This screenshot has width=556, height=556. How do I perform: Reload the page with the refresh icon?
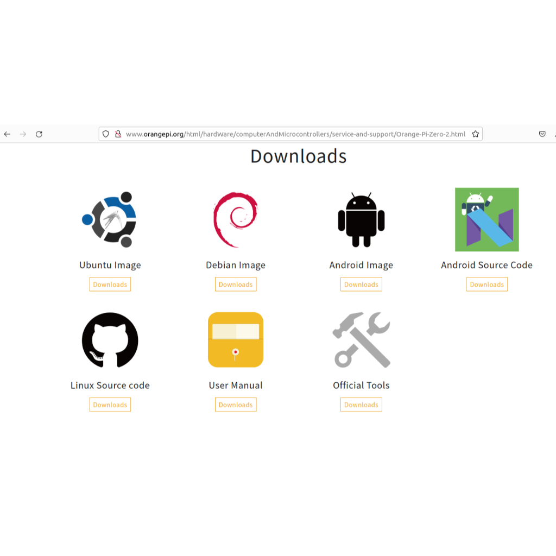point(39,134)
